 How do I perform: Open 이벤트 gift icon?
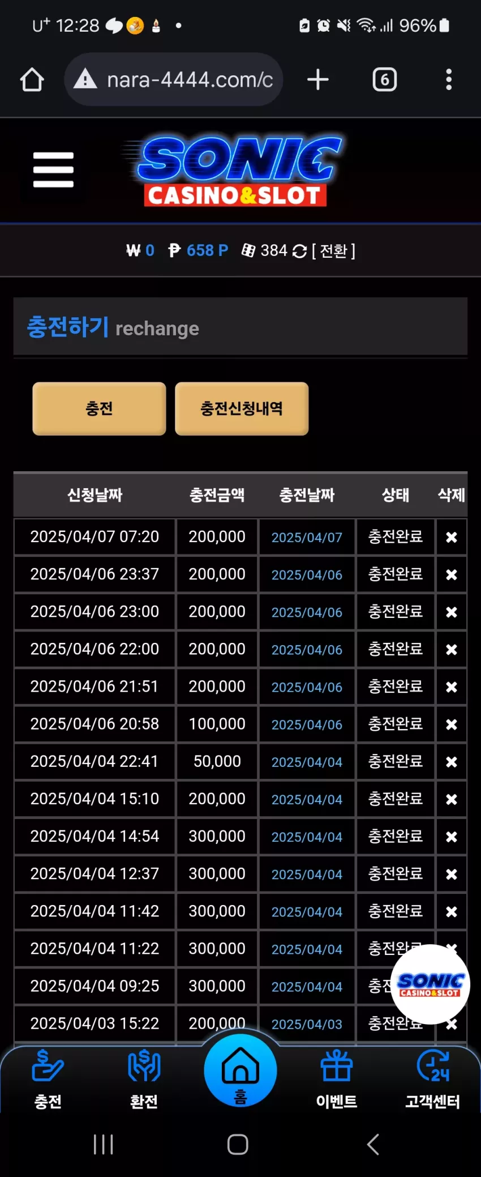point(337,1079)
